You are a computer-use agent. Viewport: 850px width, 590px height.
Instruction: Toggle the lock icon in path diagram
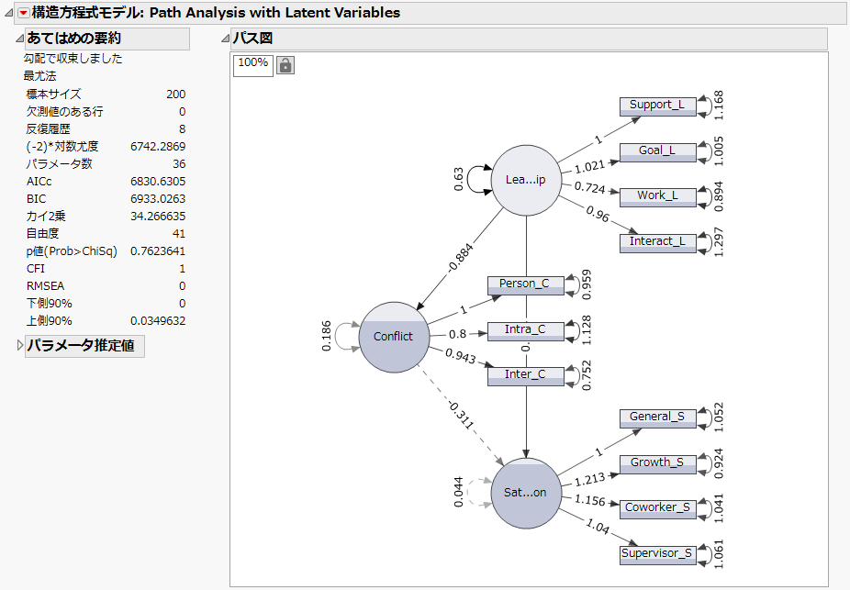coord(285,65)
